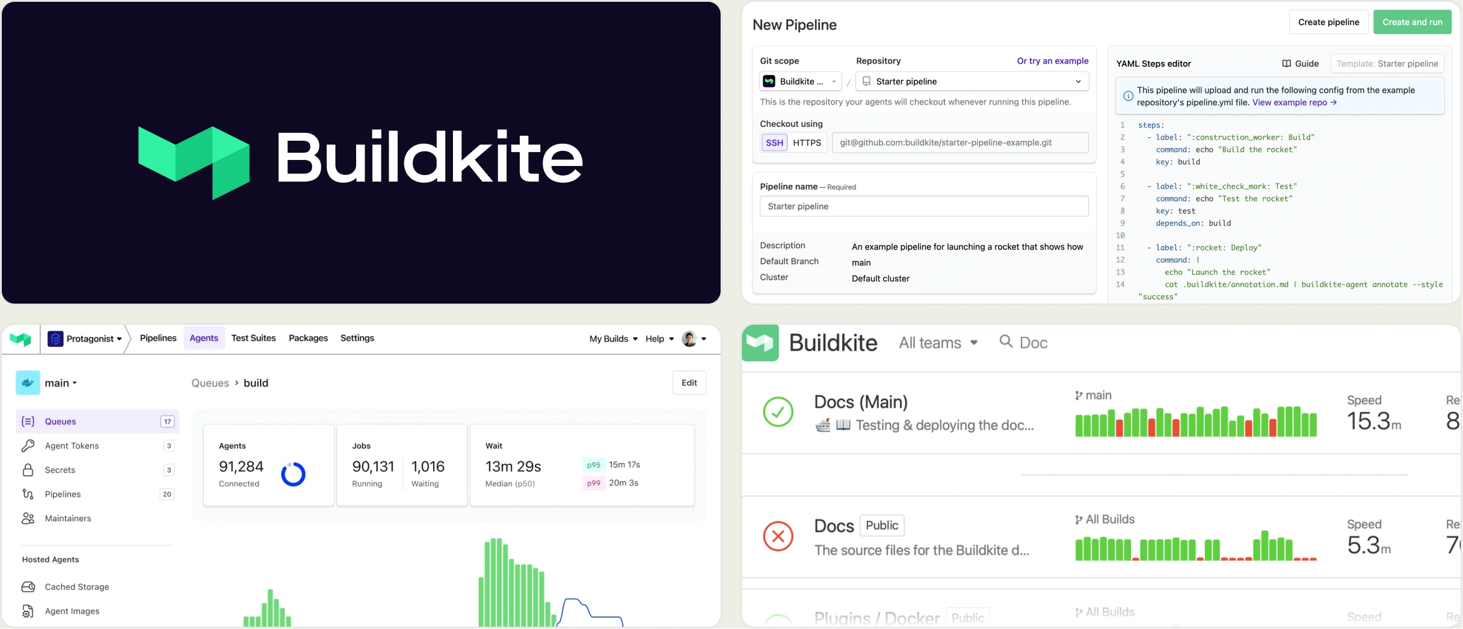Select Maintainers in the sidebar
Viewport: 1463px width, 629px height.
click(x=97, y=518)
